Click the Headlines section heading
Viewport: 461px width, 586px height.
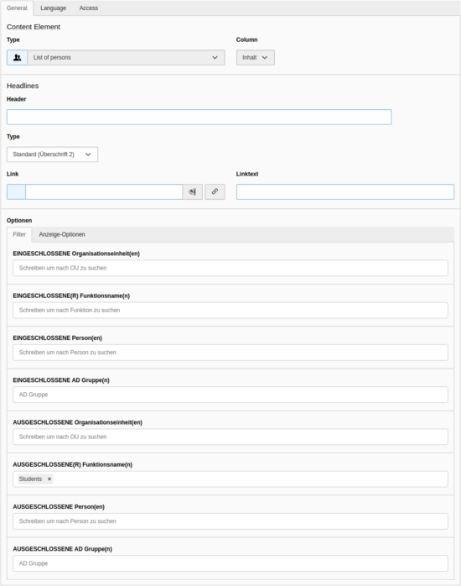pyautogui.click(x=23, y=86)
